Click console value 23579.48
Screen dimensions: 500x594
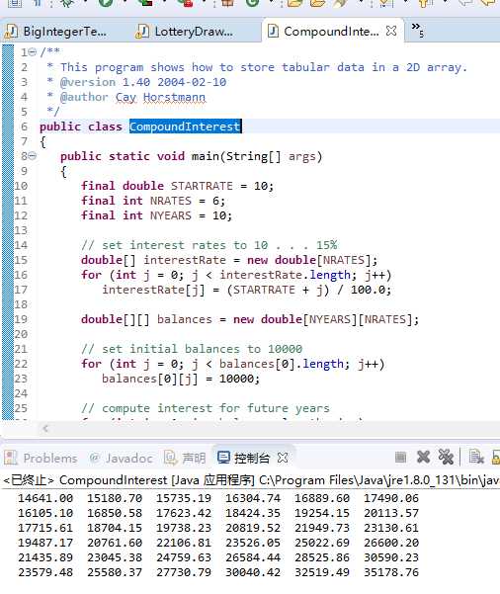[45, 572]
